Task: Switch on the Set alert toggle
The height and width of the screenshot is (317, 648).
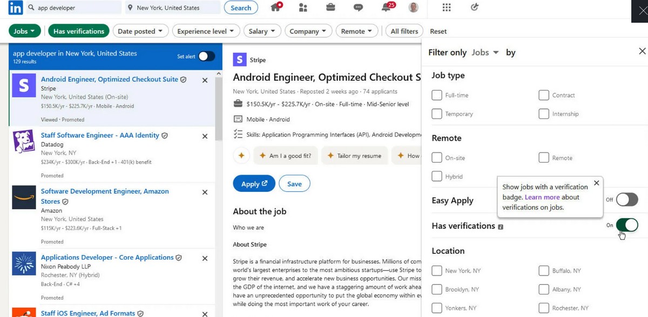Action: [206, 57]
